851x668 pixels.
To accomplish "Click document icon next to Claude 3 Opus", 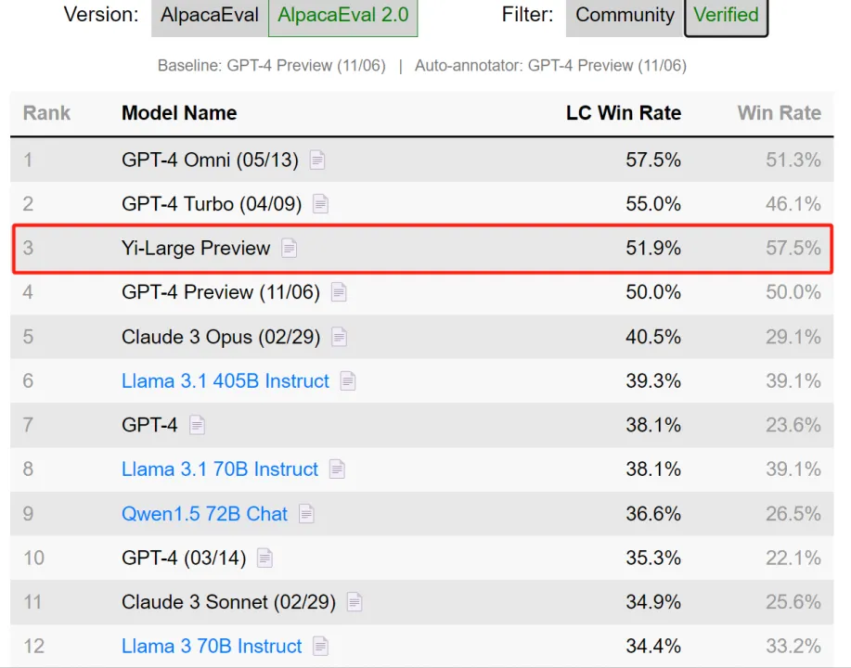I will click(340, 337).
